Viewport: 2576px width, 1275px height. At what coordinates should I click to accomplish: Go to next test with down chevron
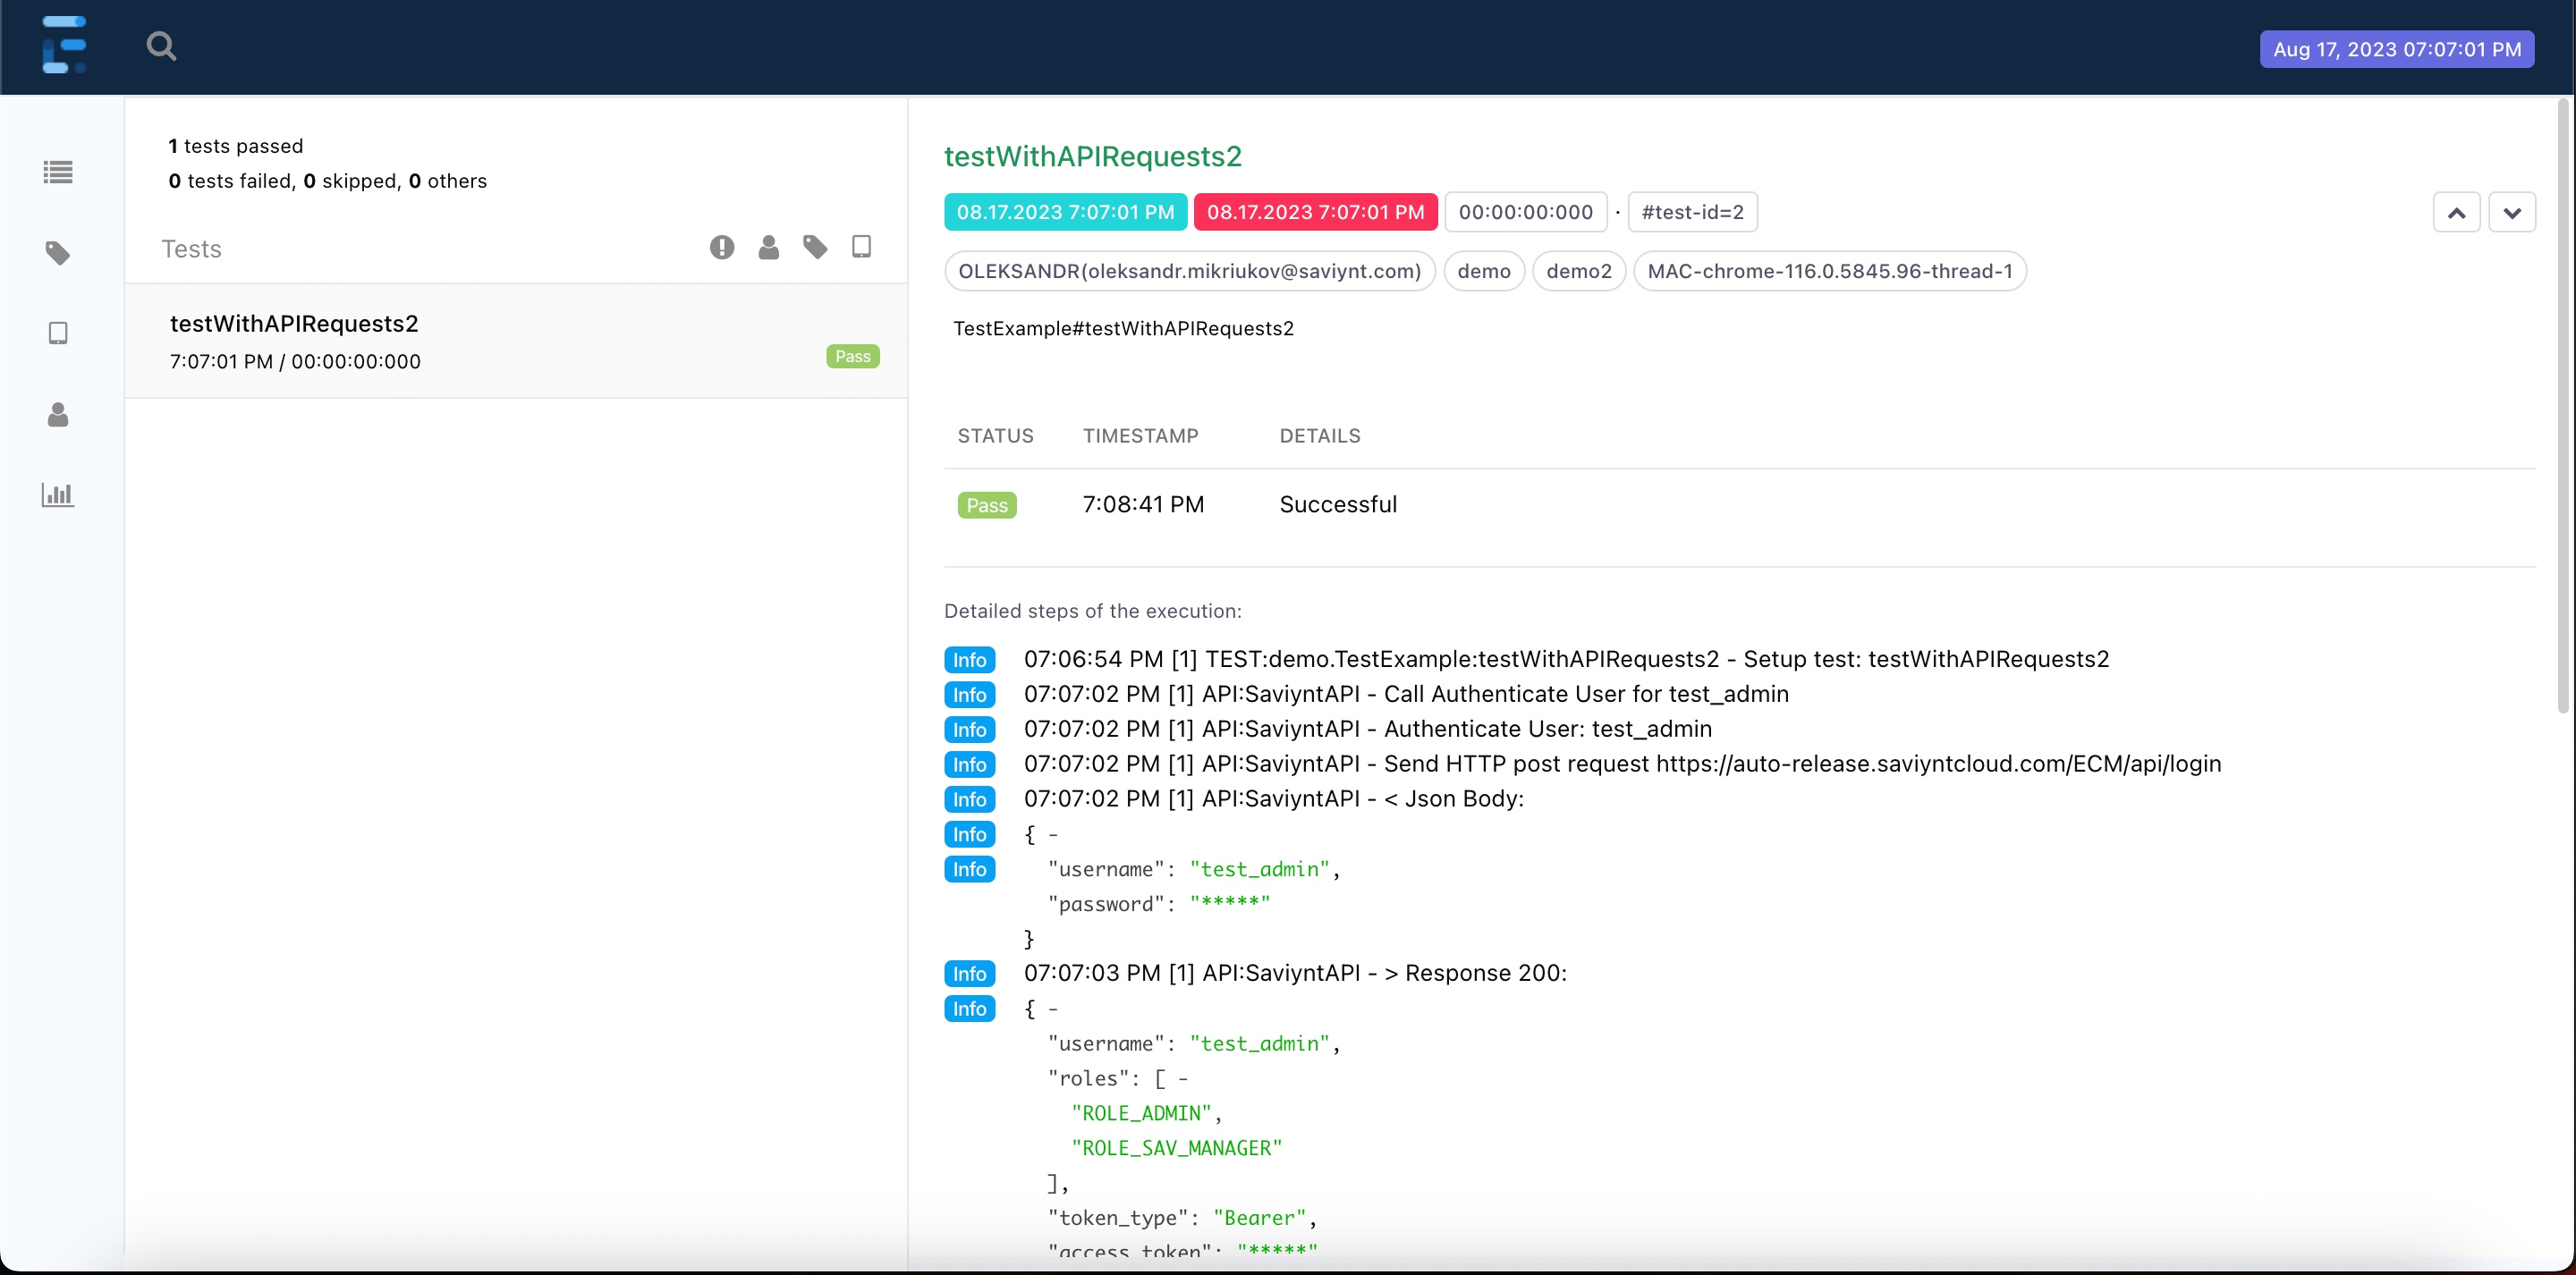point(2512,212)
